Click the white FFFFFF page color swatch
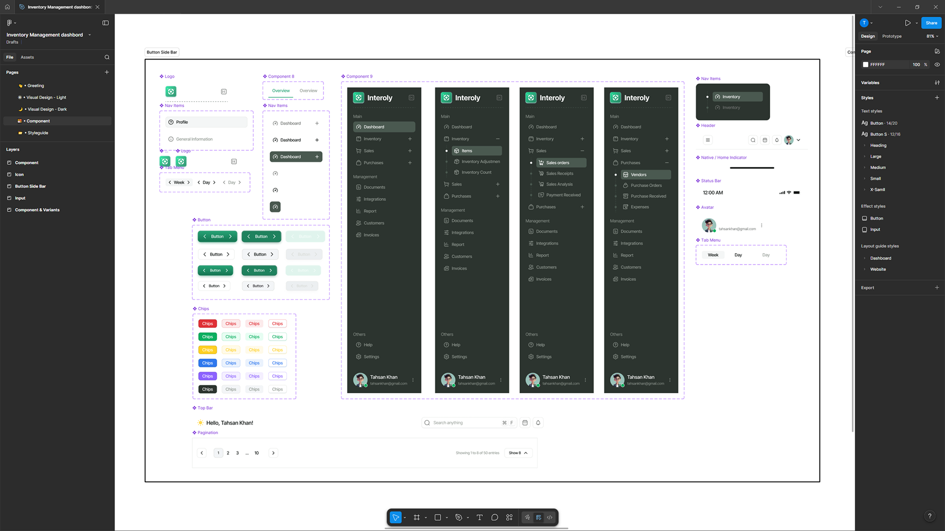 click(x=866, y=64)
